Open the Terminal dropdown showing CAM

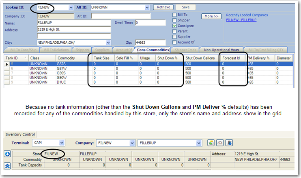(62, 143)
